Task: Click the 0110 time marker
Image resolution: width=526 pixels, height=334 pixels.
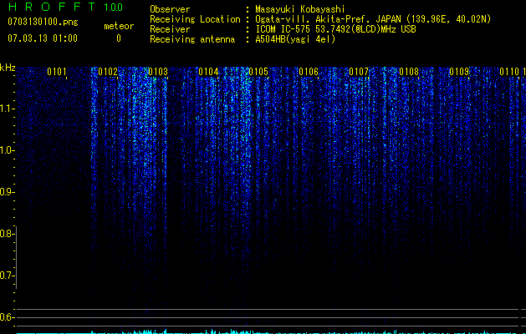Action: (509, 72)
